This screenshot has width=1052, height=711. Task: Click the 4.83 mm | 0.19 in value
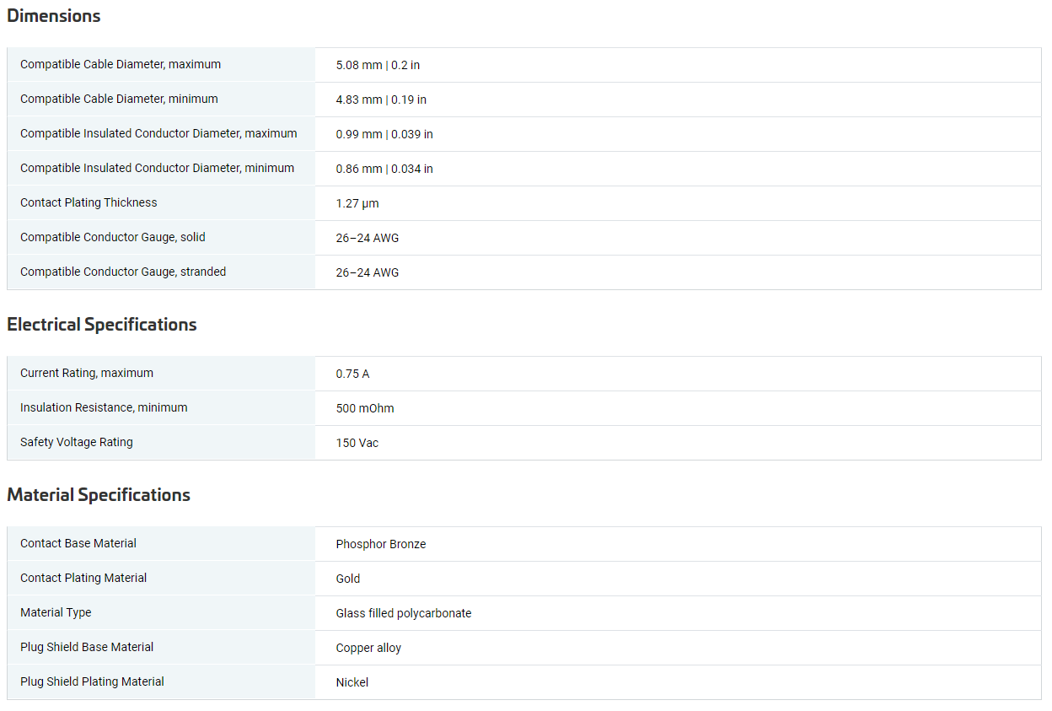[x=381, y=100]
